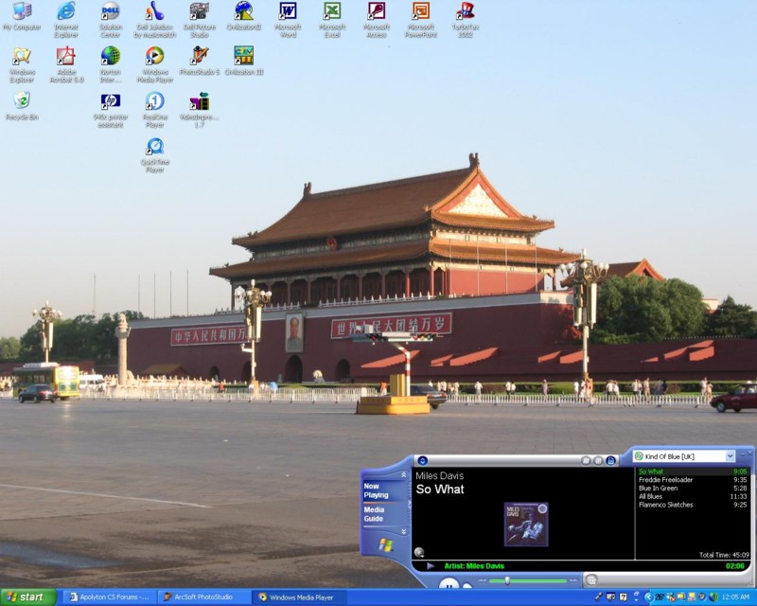The width and height of the screenshot is (757, 606).
Task: Select the Freddie Freeloader track in the playlist
Action: point(666,480)
